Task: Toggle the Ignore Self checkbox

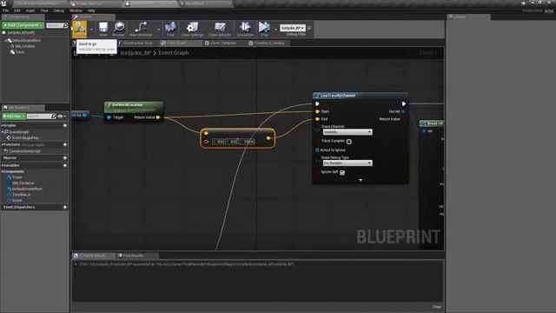Action: pyautogui.click(x=342, y=172)
